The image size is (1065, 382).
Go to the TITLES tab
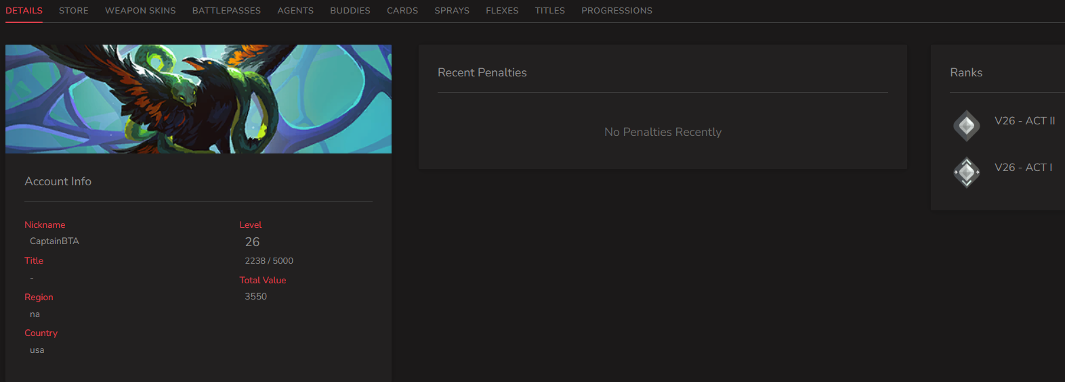[x=550, y=11]
